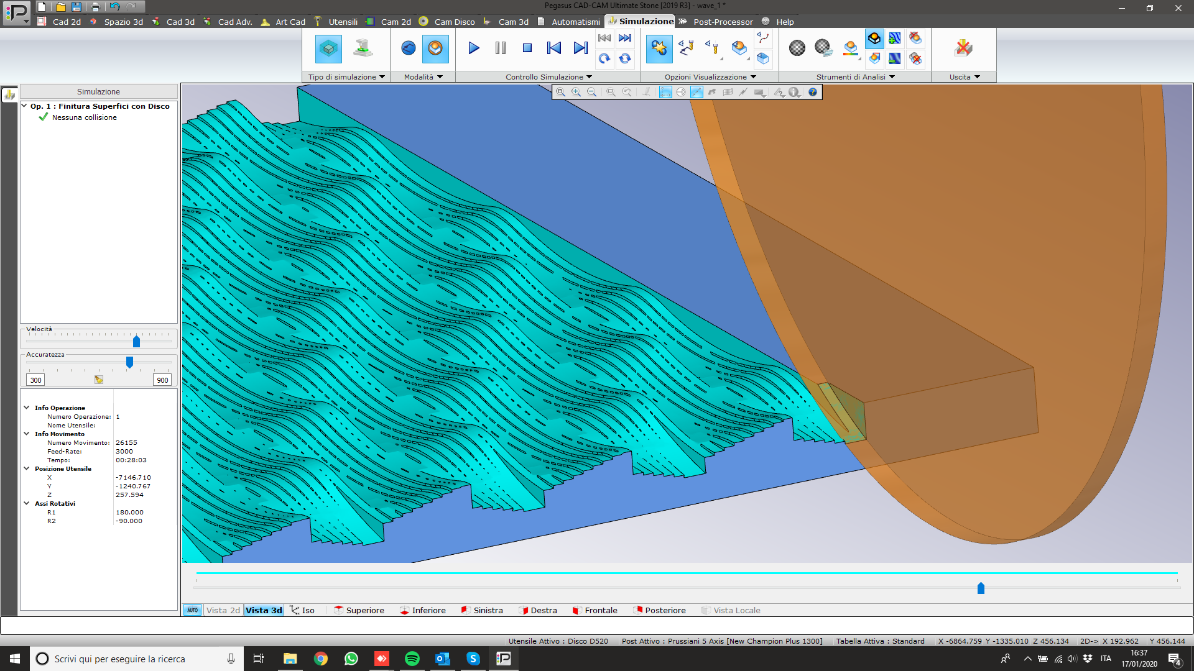Collapse the Posizione Utensile section

(x=27, y=469)
